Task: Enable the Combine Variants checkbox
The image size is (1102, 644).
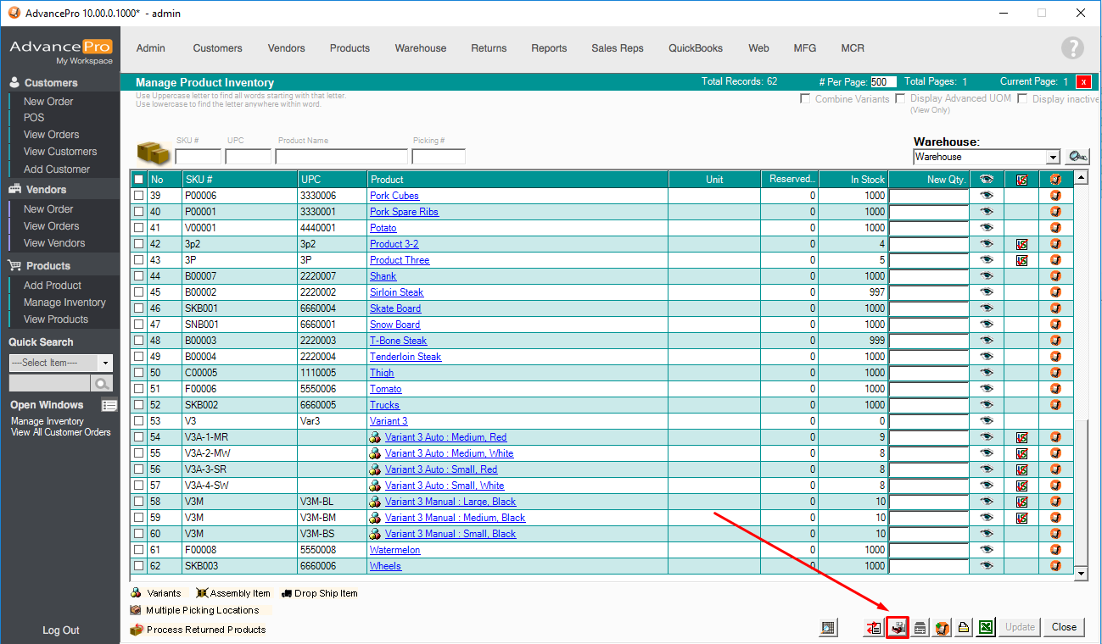Action: 805,99
